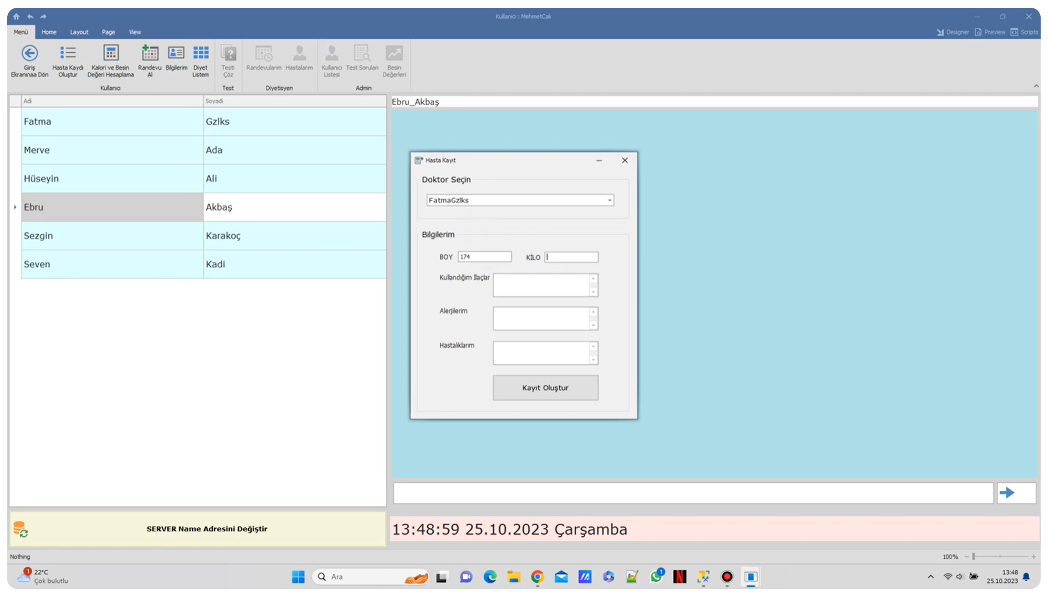The height and width of the screenshot is (594, 1049).
Task: Open Kalori ve Besin Değeri Hesaplama
Action: (111, 54)
